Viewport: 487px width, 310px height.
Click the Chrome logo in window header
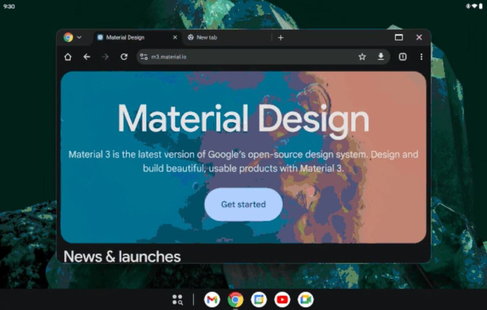(x=68, y=37)
